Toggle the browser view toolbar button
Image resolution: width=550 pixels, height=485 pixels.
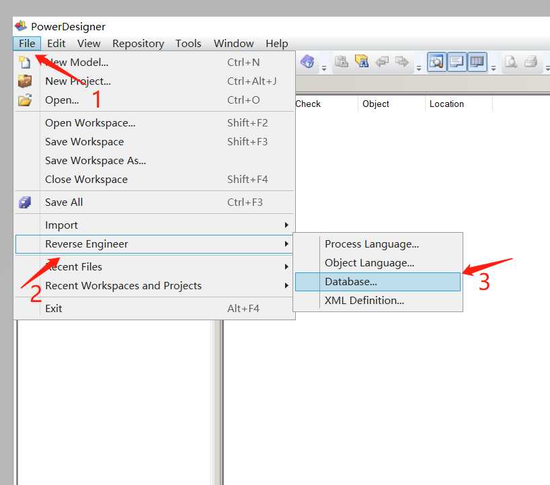pyautogui.click(x=436, y=62)
